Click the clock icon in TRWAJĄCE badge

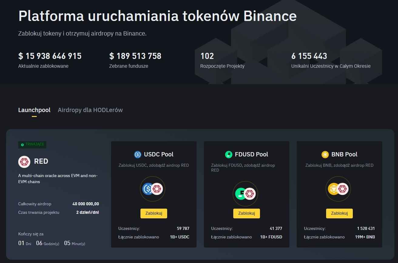coord(22,145)
